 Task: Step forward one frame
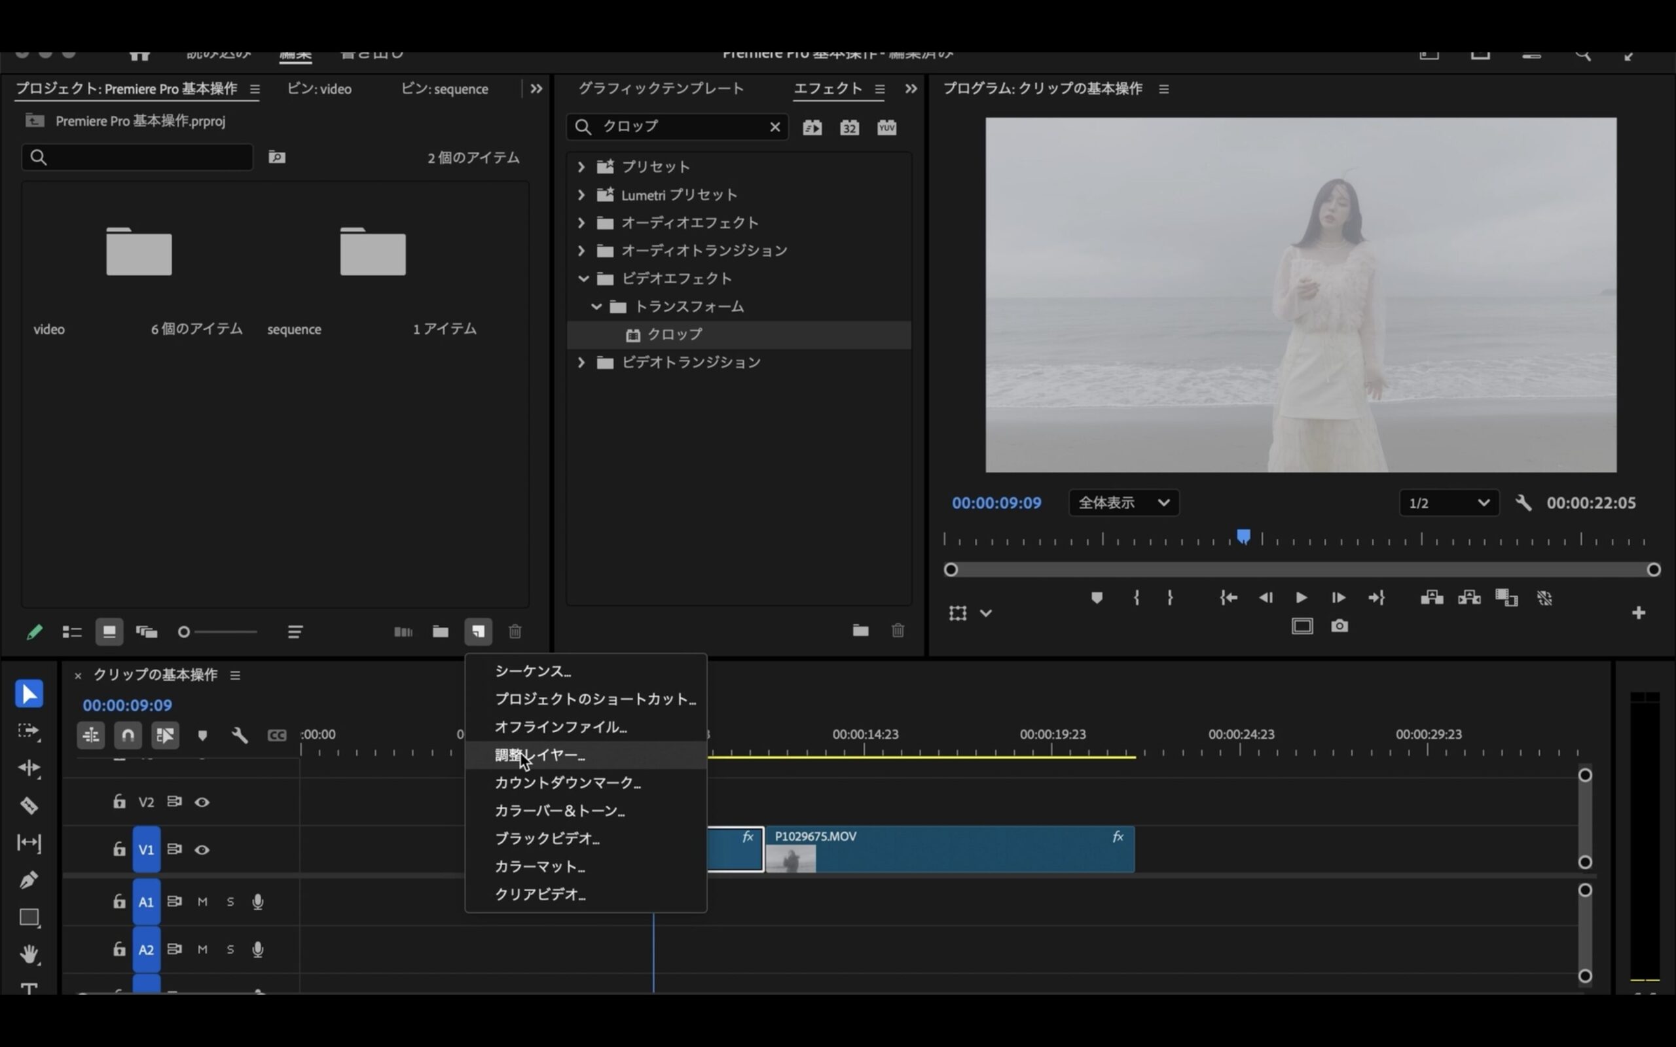[x=1338, y=597]
